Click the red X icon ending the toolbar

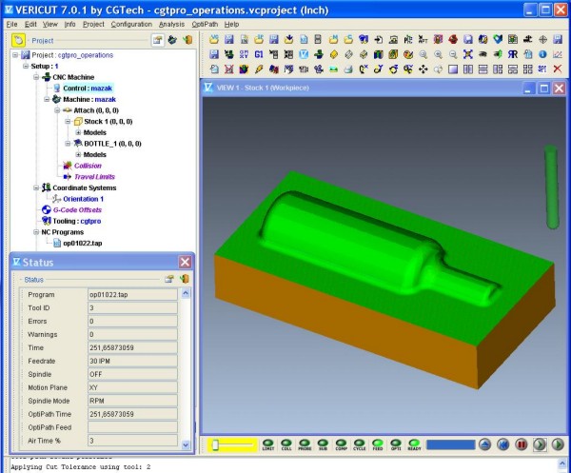(558, 69)
